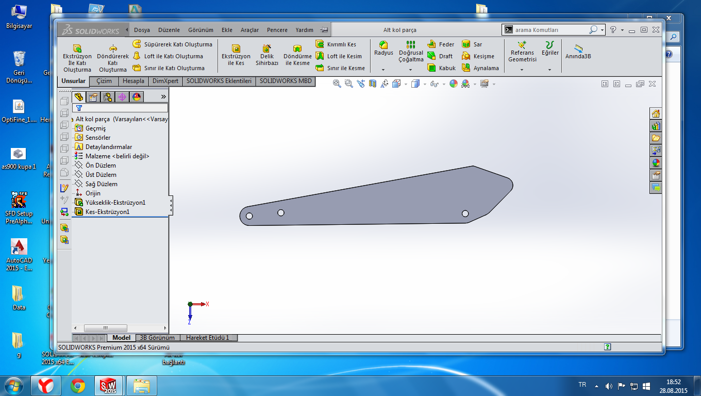This screenshot has width=701, height=396.
Task: Switch to SOLIDWORKS MBD tab
Action: (x=286, y=81)
